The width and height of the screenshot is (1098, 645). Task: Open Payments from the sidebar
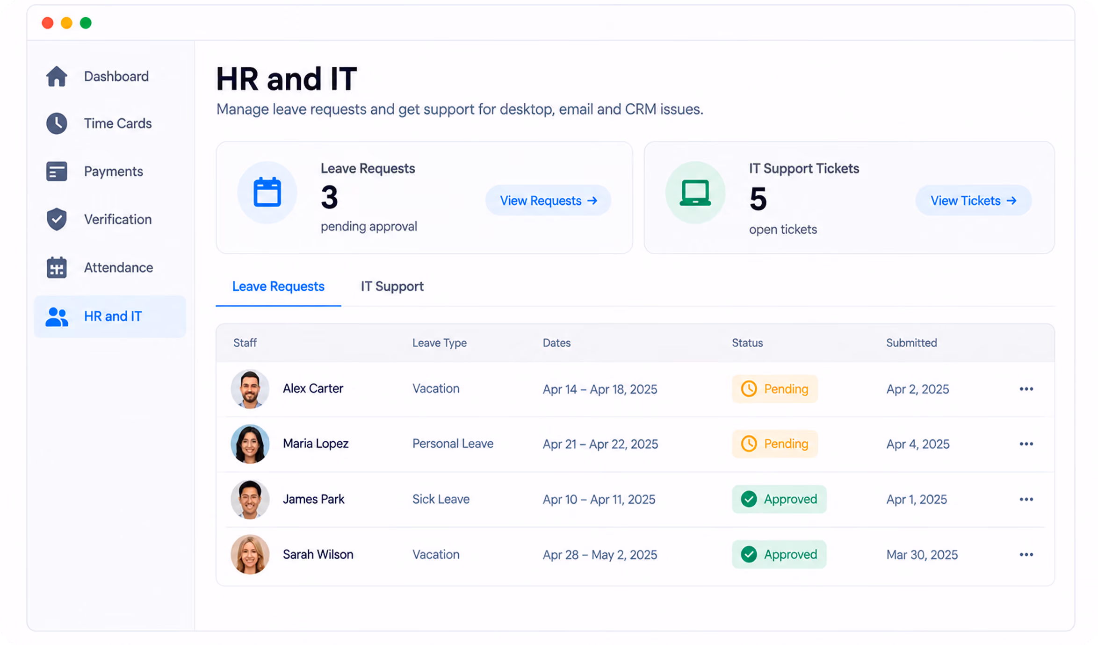click(110, 172)
